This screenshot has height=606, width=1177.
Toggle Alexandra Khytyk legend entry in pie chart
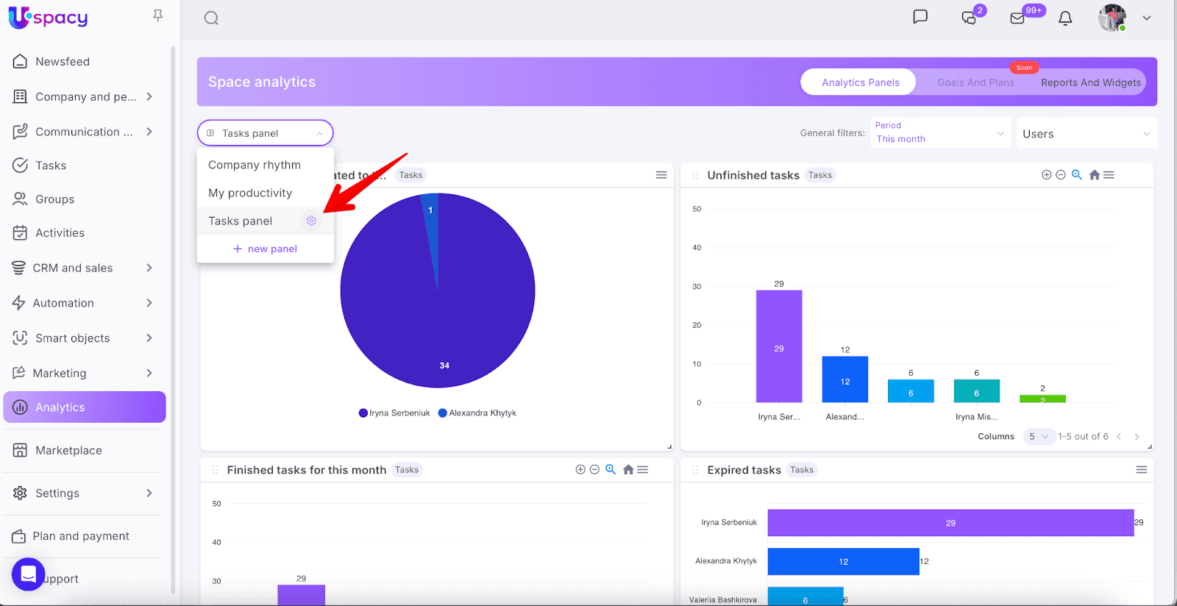click(477, 413)
